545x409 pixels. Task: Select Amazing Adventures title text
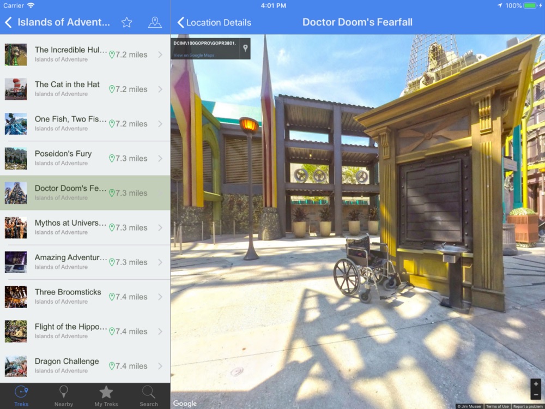click(x=71, y=257)
